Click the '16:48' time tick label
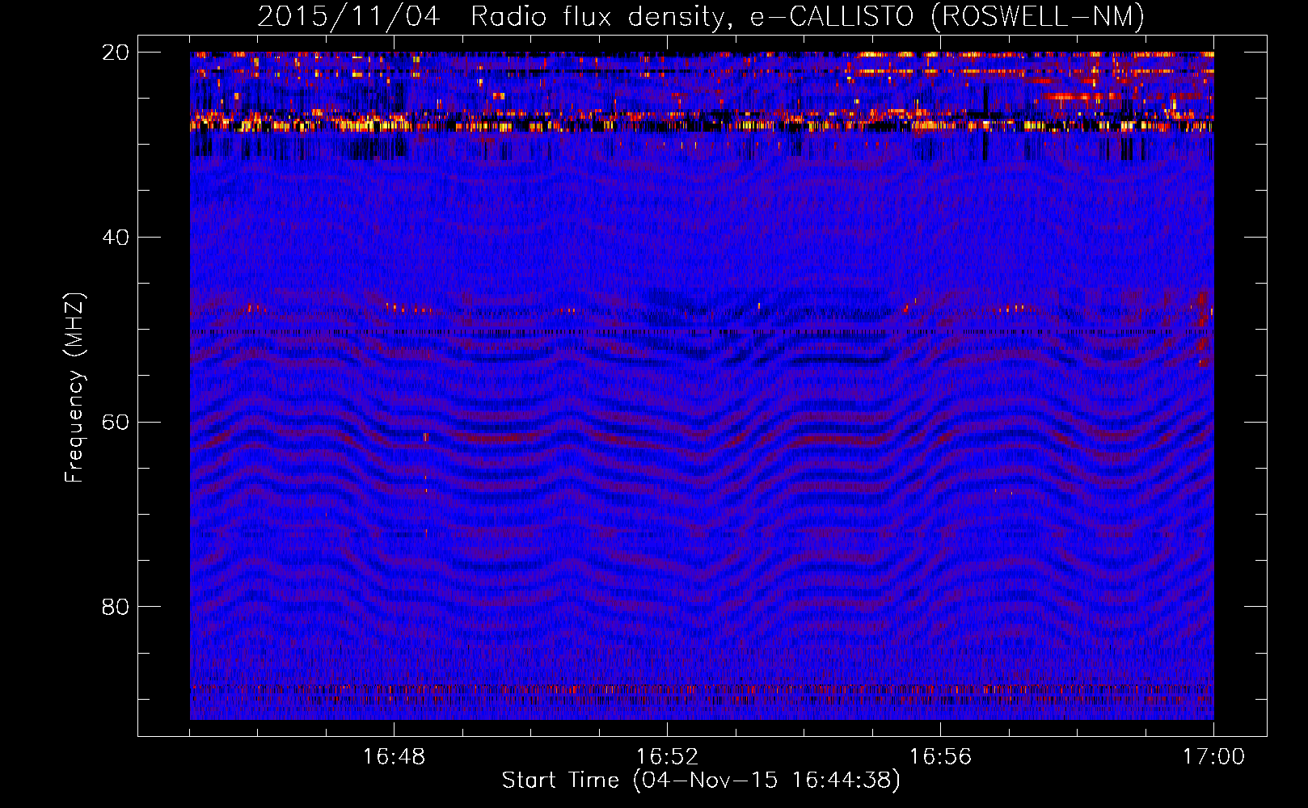The width and height of the screenshot is (1308, 808). 394,757
